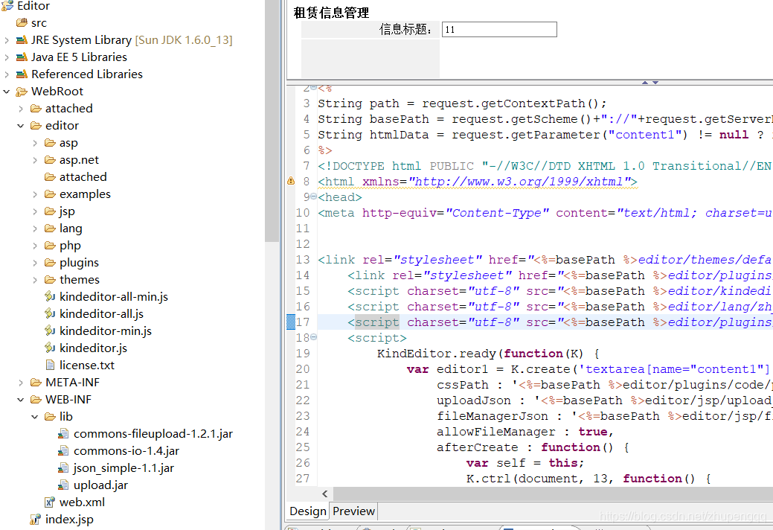
Task: Click the down arrow on the pane divider
Action: pos(655,83)
